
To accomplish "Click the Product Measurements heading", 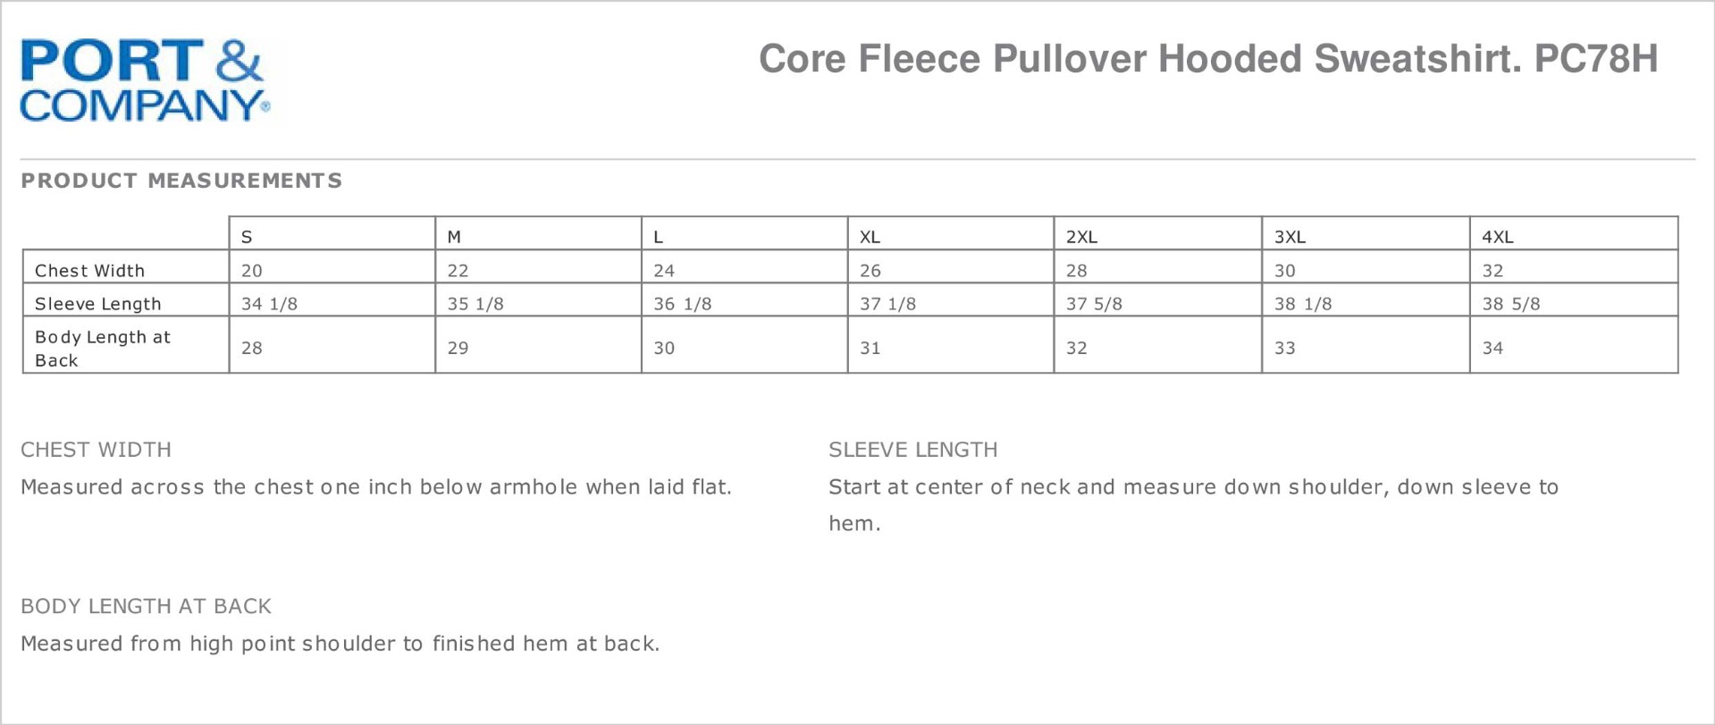I will click(181, 181).
